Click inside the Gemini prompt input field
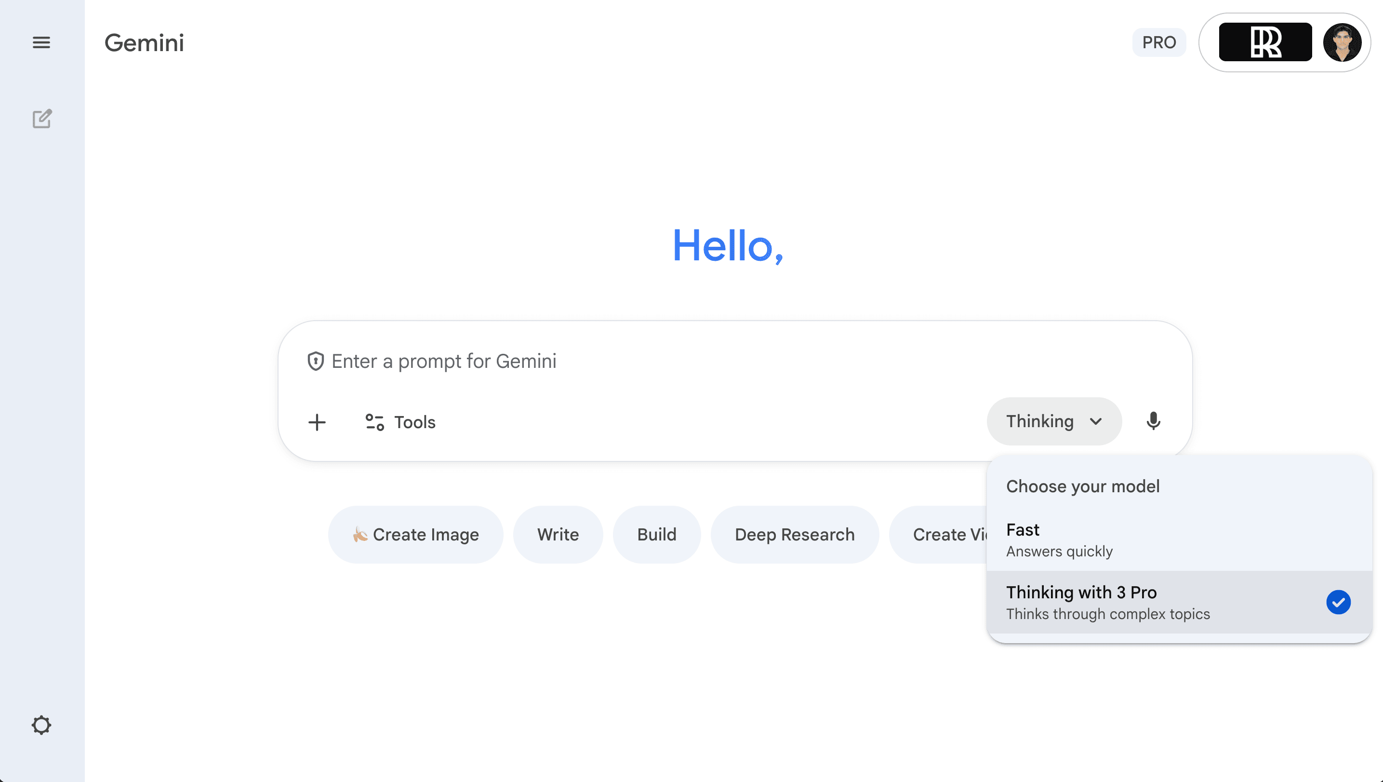This screenshot has width=1383, height=782. coord(644,361)
